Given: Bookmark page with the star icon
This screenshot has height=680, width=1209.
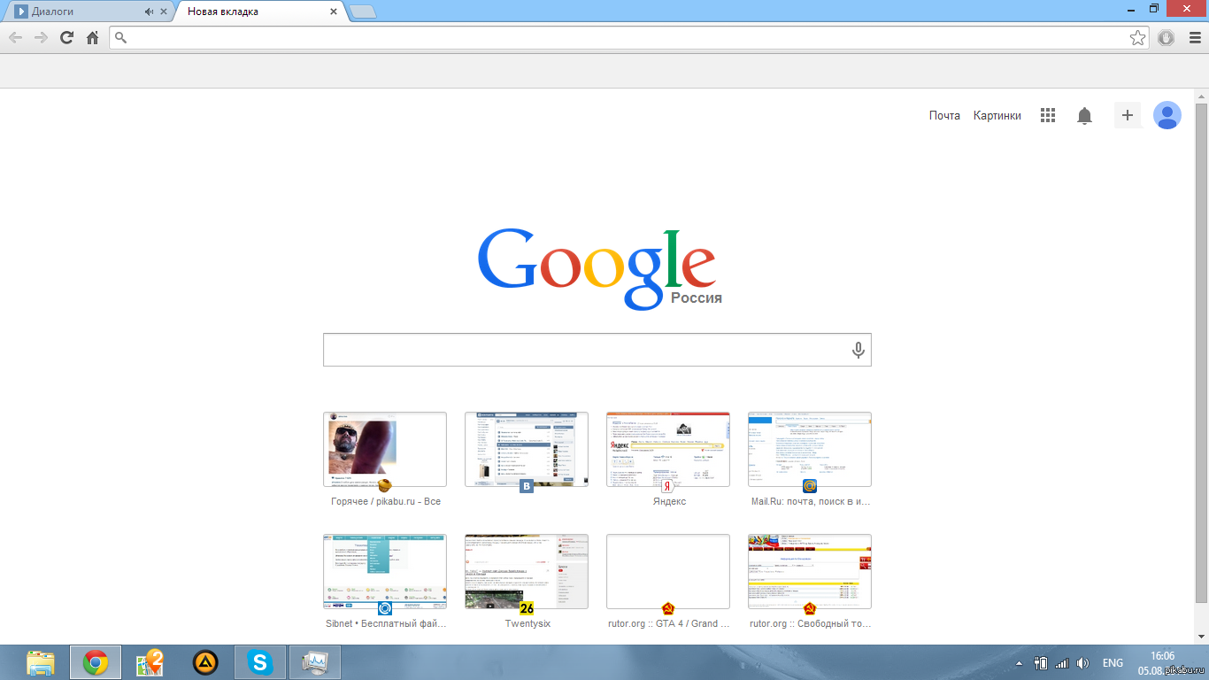Looking at the screenshot, I should pyautogui.click(x=1137, y=37).
